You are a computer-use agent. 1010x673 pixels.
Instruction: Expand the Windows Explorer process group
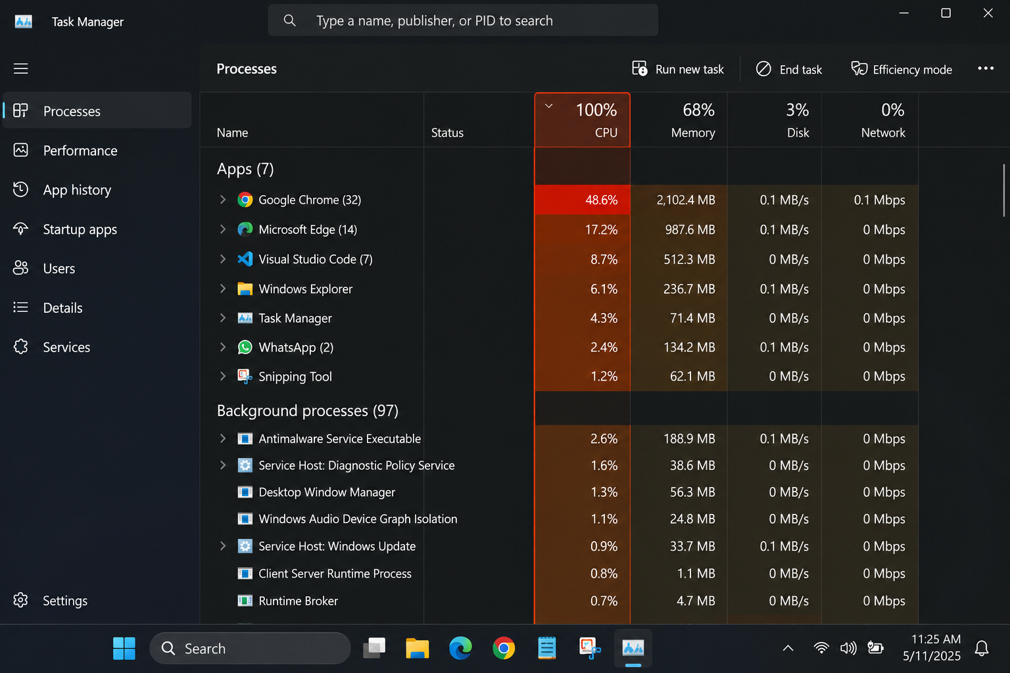[223, 289]
